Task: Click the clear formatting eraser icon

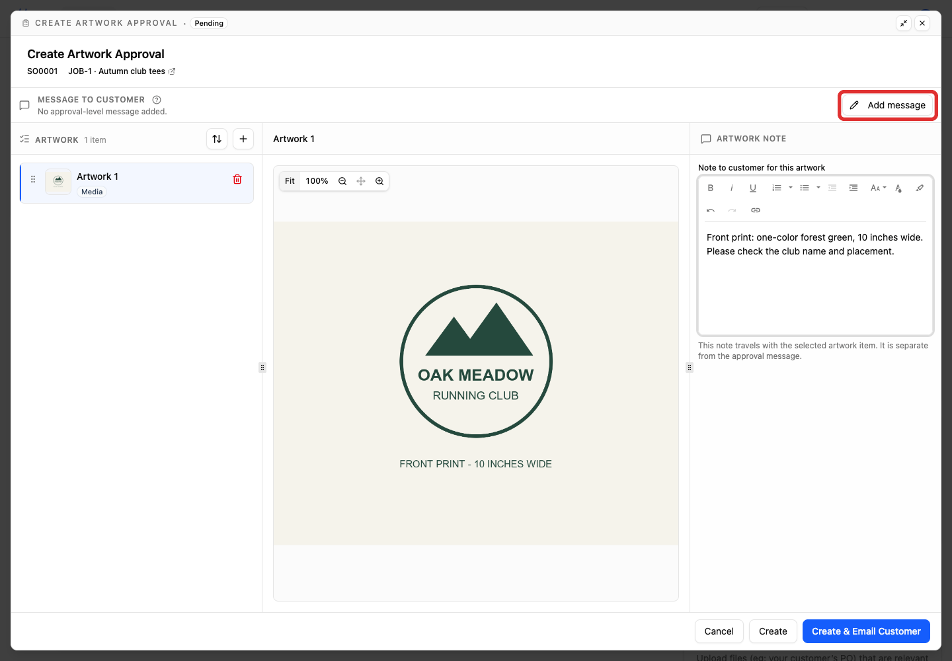Action: (x=920, y=188)
